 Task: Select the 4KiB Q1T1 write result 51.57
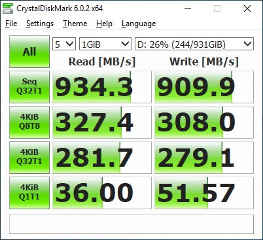pos(204,193)
